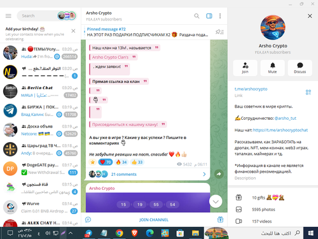This screenshot has height=239, width=318.
Task: Open Pinned message #72
Action: pyautogui.click(x=148, y=32)
